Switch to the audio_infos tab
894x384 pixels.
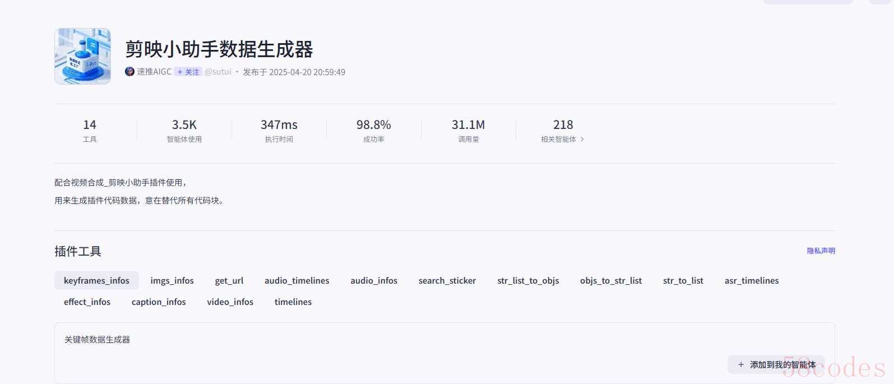pos(374,281)
